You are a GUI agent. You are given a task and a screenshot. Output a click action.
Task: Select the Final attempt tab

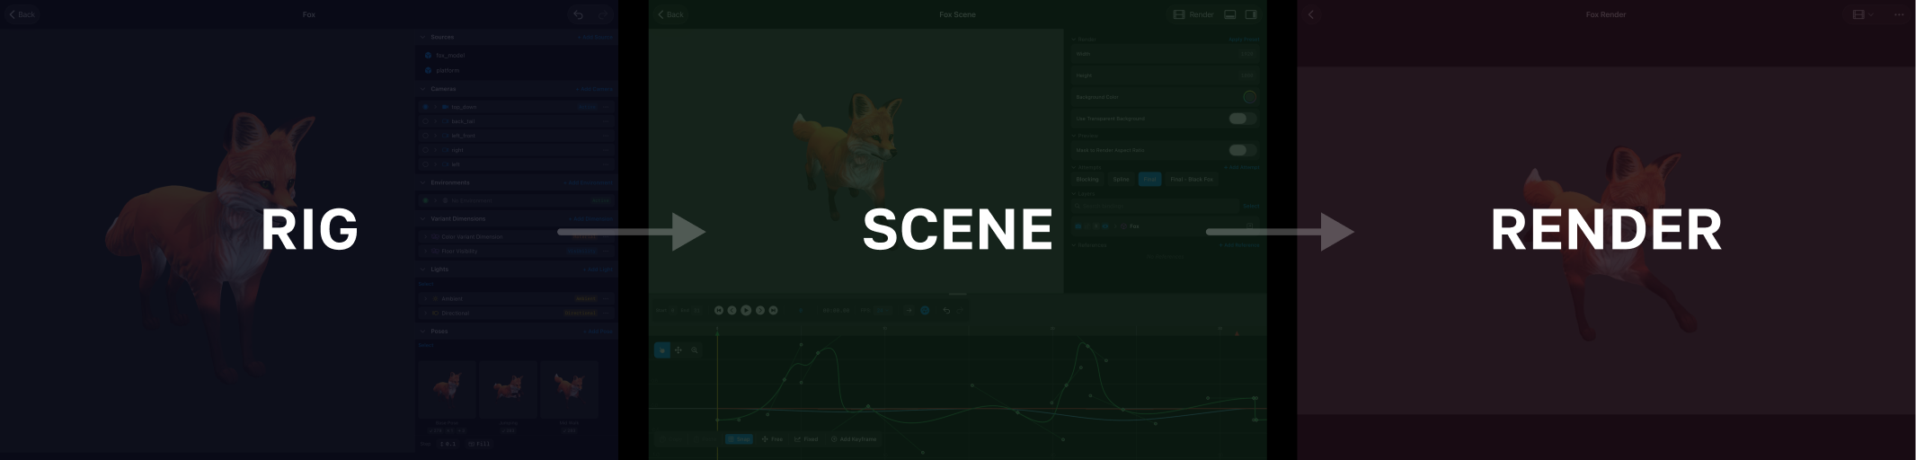coord(1149,179)
